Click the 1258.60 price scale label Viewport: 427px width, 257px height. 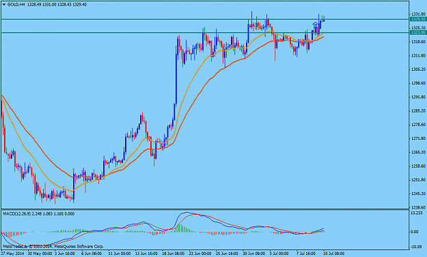coord(419,166)
